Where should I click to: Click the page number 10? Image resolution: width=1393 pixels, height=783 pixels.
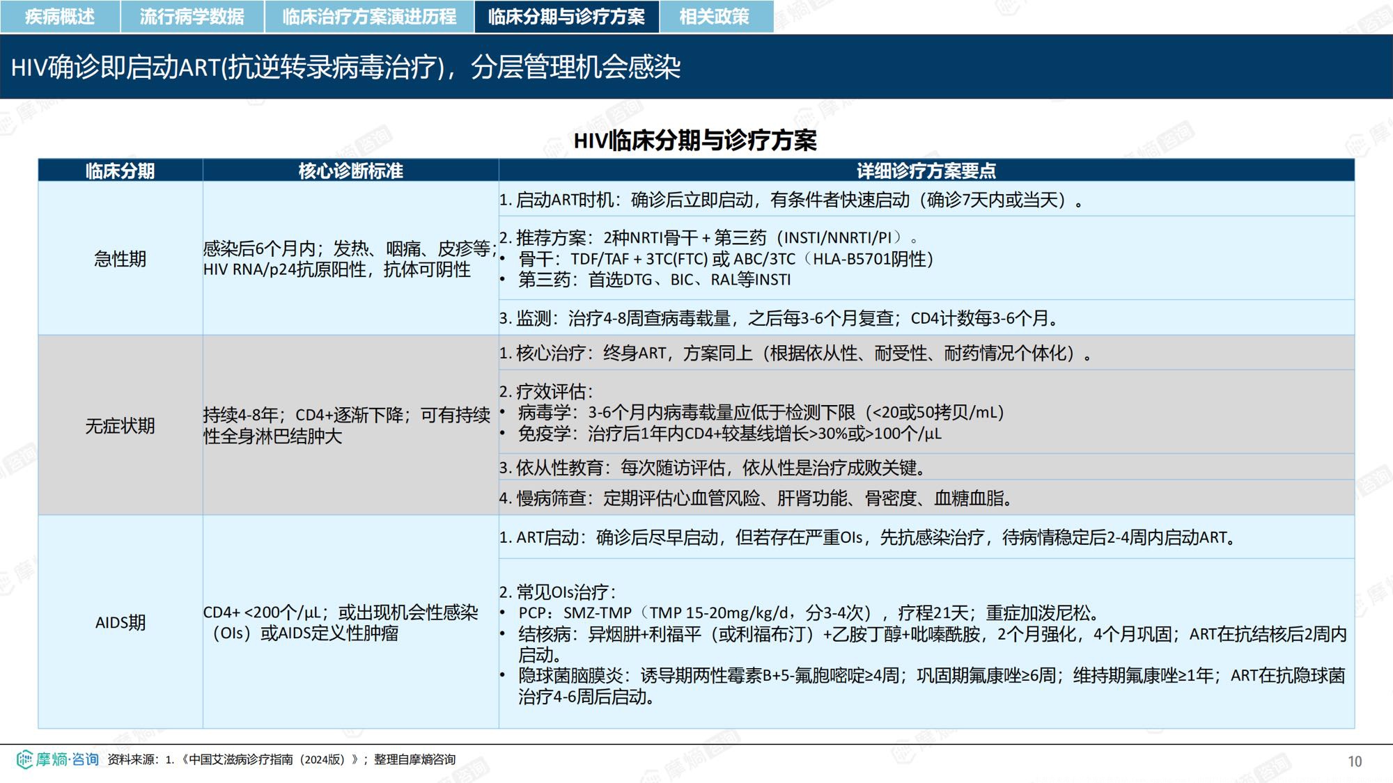1355,761
